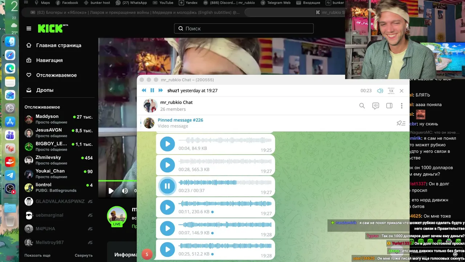
Task: Close the Telegram audio player bar
Action: click(x=401, y=91)
